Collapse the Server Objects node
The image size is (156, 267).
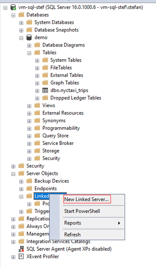[13, 174]
